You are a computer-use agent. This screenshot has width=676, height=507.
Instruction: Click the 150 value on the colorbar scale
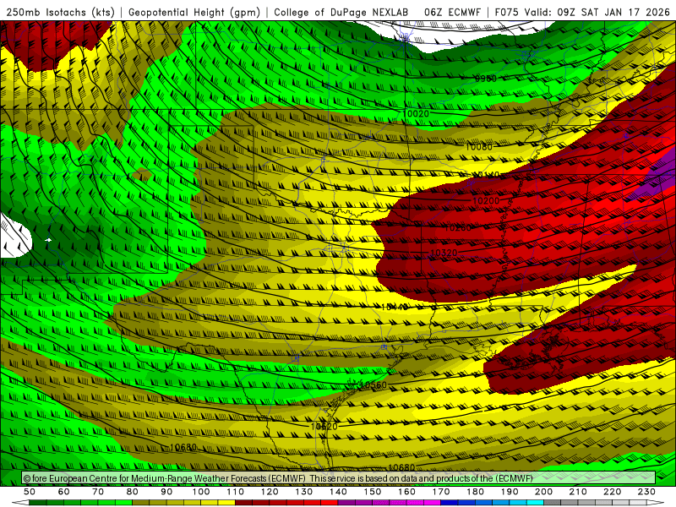[x=373, y=492]
